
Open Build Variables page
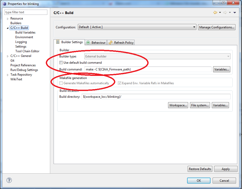[x=25, y=32]
